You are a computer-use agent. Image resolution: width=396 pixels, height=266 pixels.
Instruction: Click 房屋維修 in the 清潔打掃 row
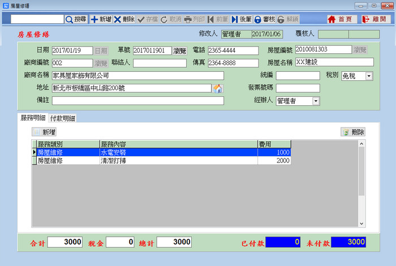pos(68,161)
